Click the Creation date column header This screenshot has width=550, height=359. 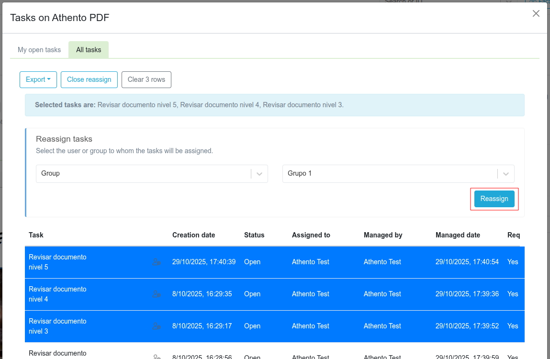(x=193, y=235)
